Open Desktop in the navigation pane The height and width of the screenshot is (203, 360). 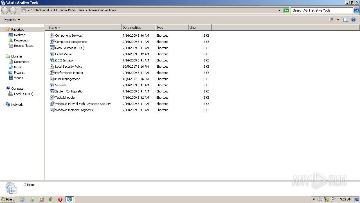[x=19, y=35]
